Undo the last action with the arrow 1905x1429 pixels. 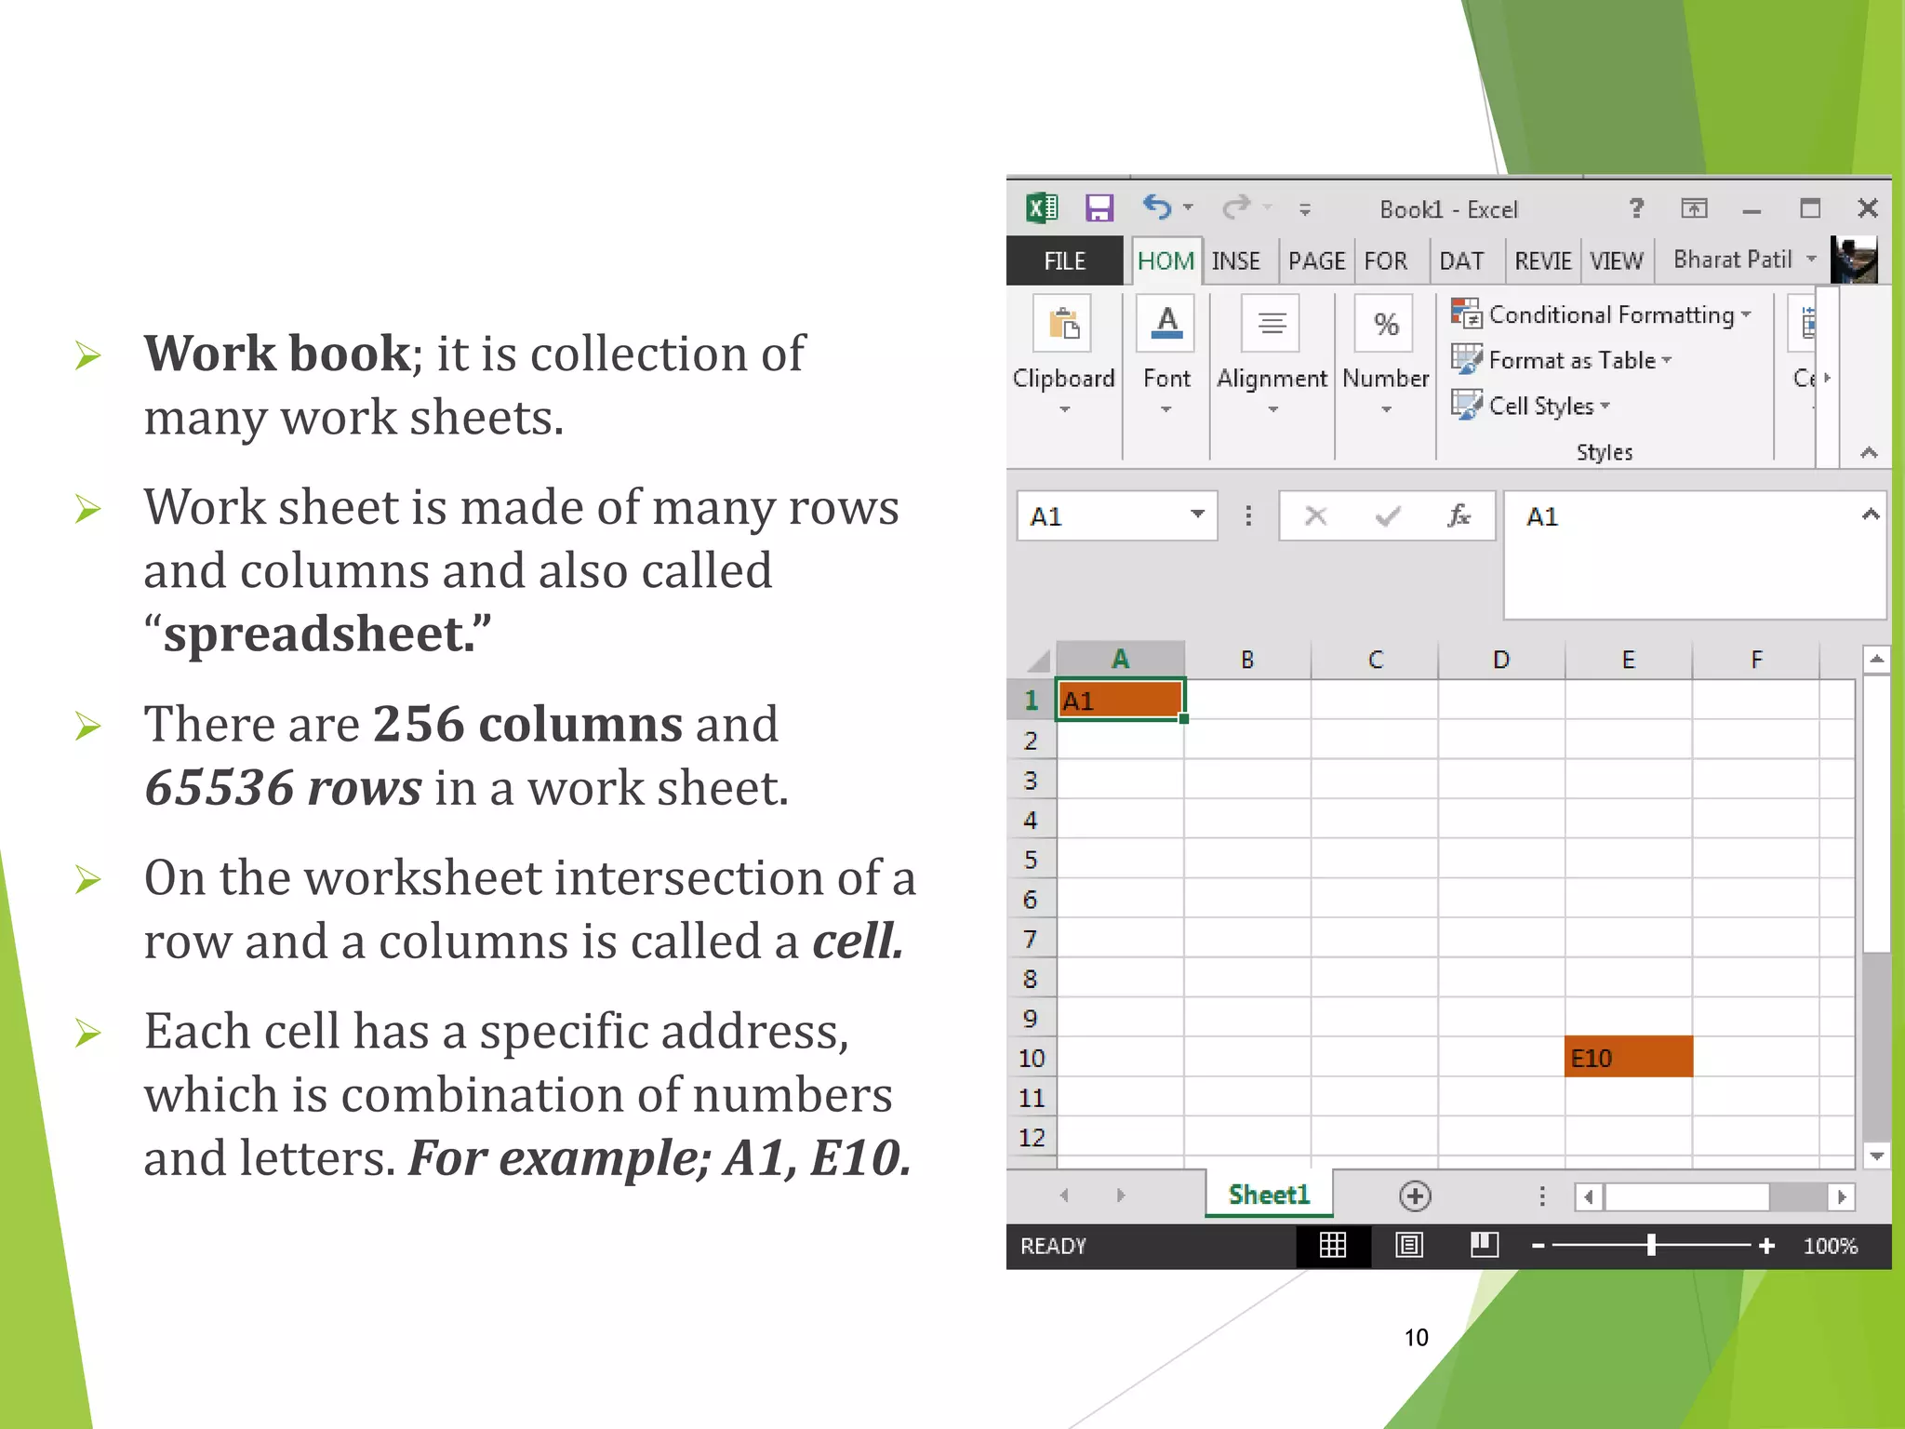(x=1156, y=207)
